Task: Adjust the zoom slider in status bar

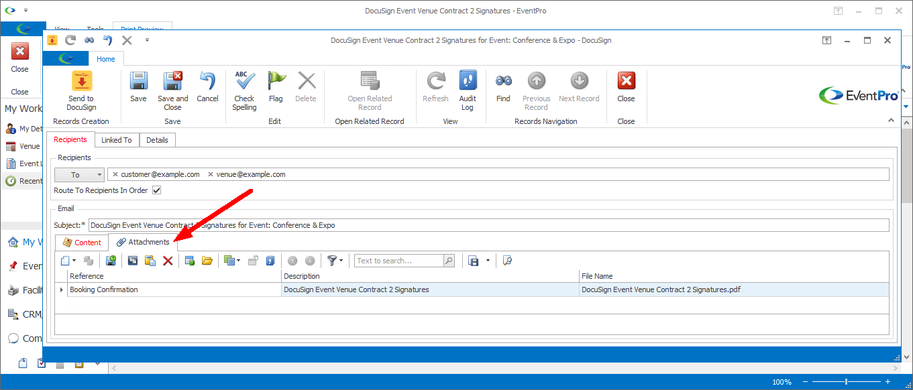Action: 847,382
